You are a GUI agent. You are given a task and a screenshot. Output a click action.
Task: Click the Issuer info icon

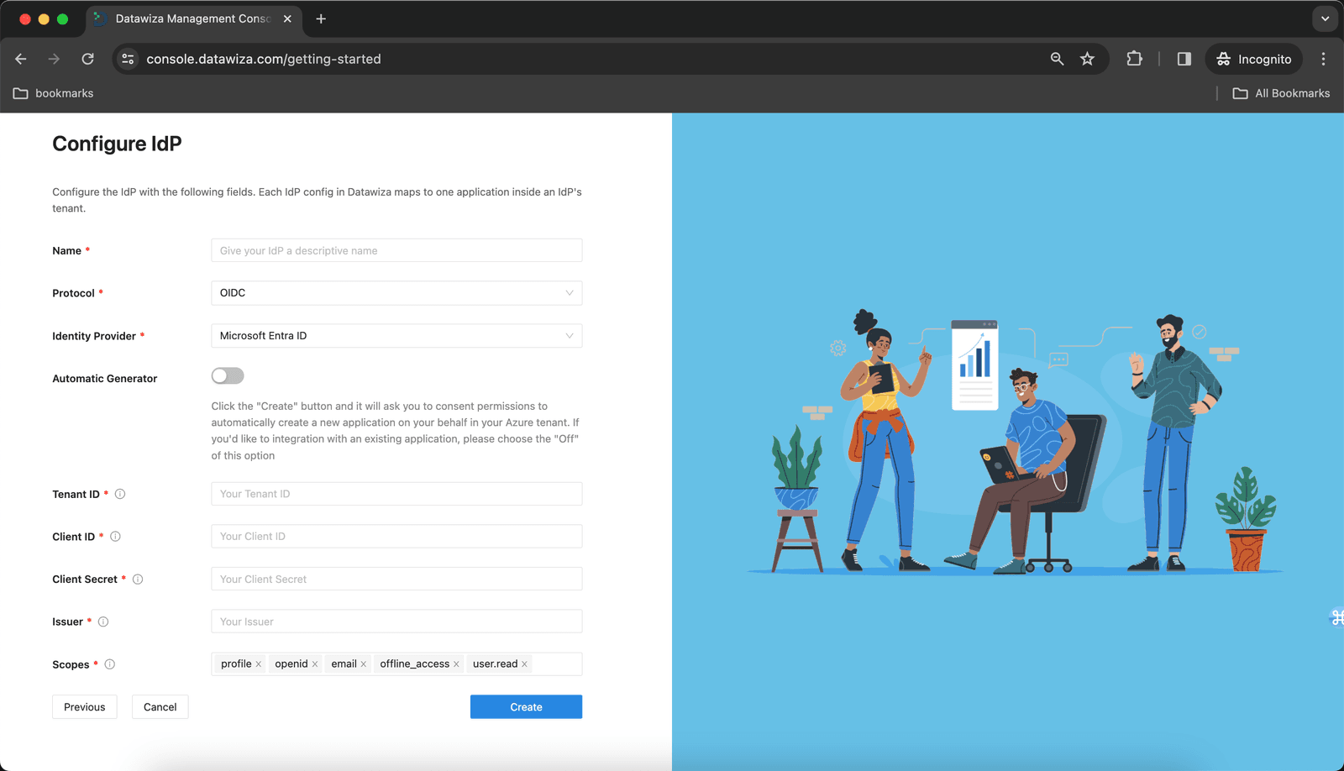[x=103, y=622]
